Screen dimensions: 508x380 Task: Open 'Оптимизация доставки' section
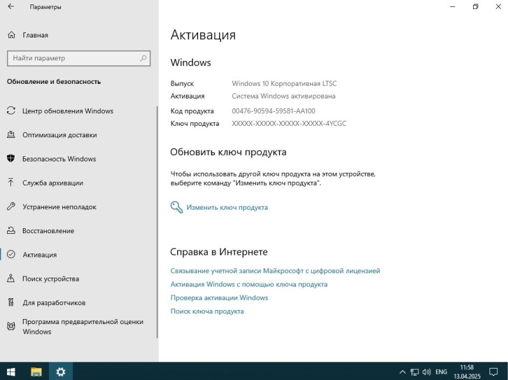[60, 135]
